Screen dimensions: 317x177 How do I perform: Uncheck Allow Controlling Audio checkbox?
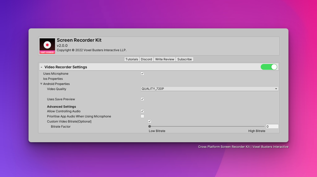point(142,111)
